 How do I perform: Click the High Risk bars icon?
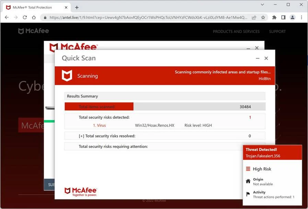248,169
